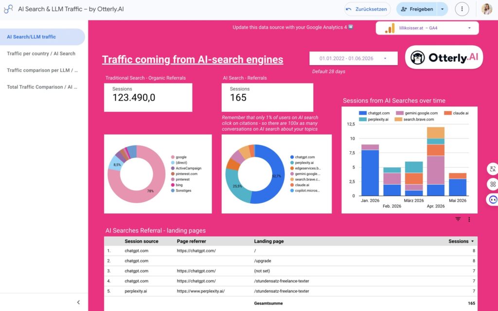Click the command-key extension icon on right edge
Screen dimensions: 498x311
point(493,184)
